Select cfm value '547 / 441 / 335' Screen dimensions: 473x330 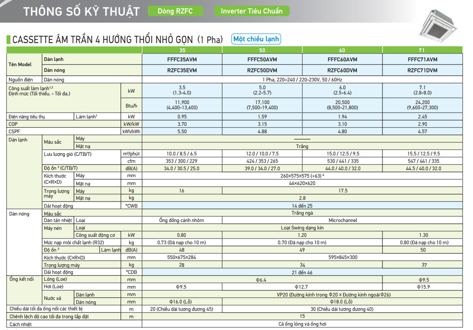(x=423, y=161)
